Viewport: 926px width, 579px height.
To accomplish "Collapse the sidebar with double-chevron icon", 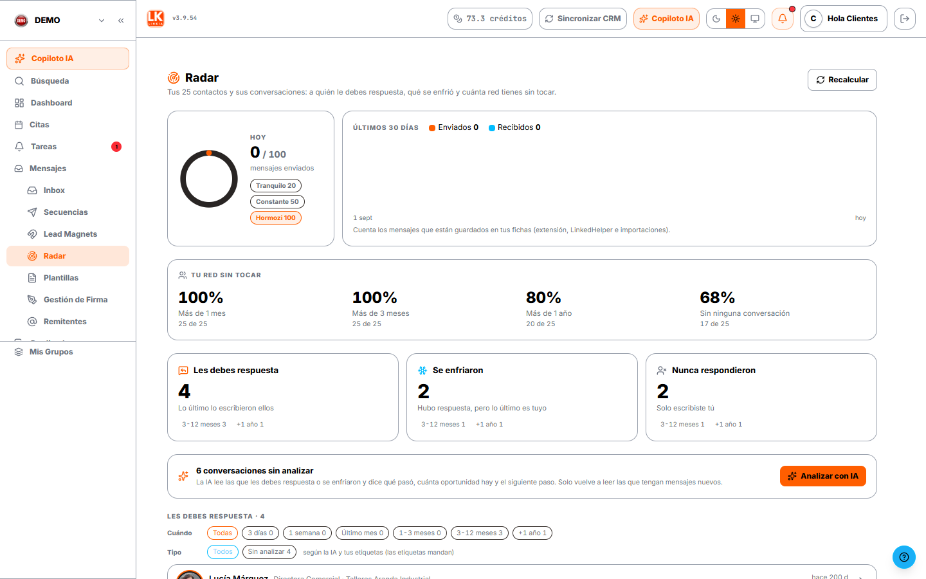I will (x=121, y=21).
